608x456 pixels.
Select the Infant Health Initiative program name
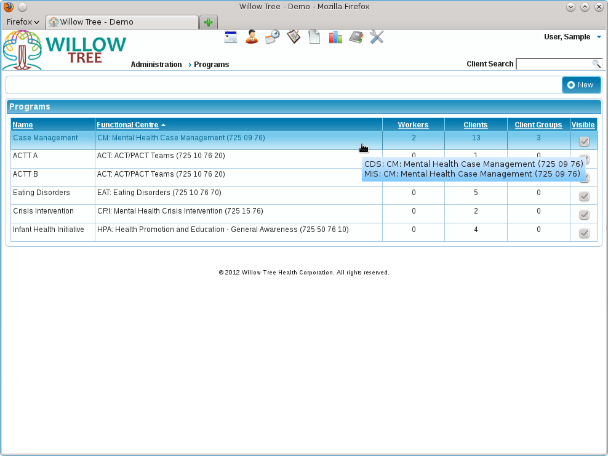pyautogui.click(x=49, y=230)
